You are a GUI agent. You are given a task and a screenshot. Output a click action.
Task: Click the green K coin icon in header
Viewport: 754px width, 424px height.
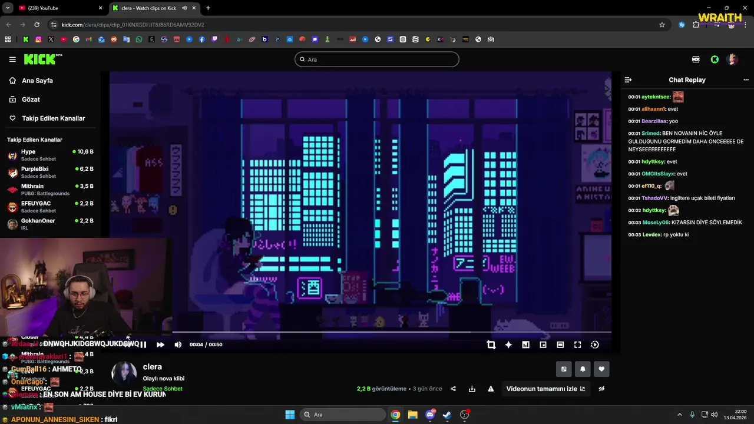(715, 59)
